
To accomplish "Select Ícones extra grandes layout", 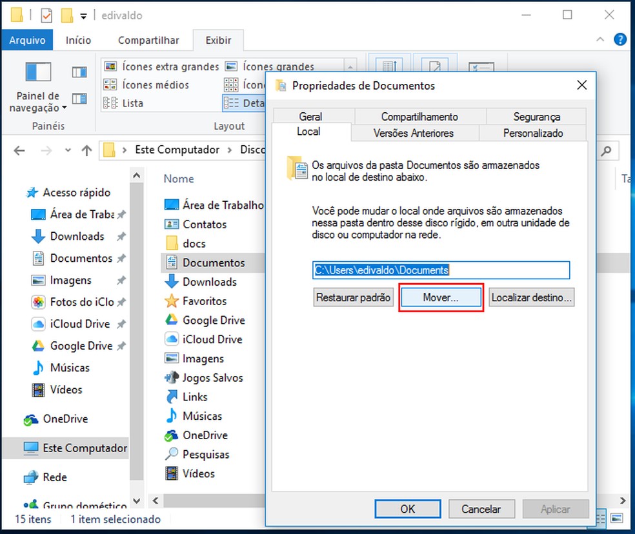I will pos(161,66).
